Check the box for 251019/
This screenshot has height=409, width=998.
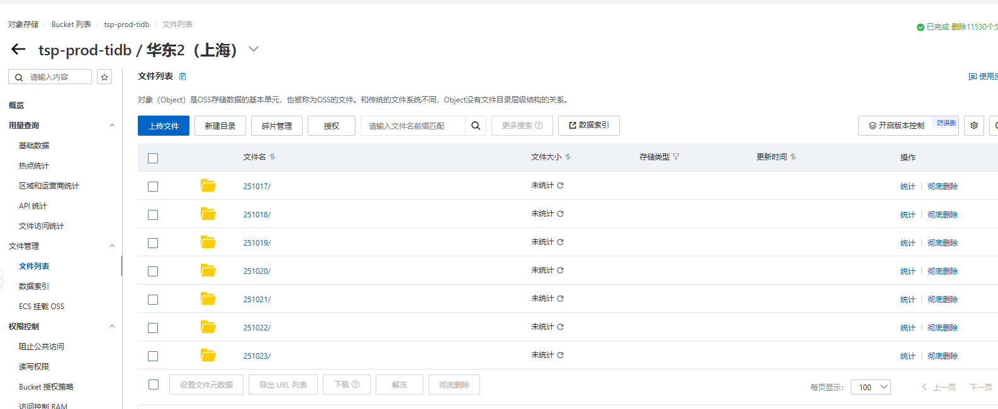(153, 243)
